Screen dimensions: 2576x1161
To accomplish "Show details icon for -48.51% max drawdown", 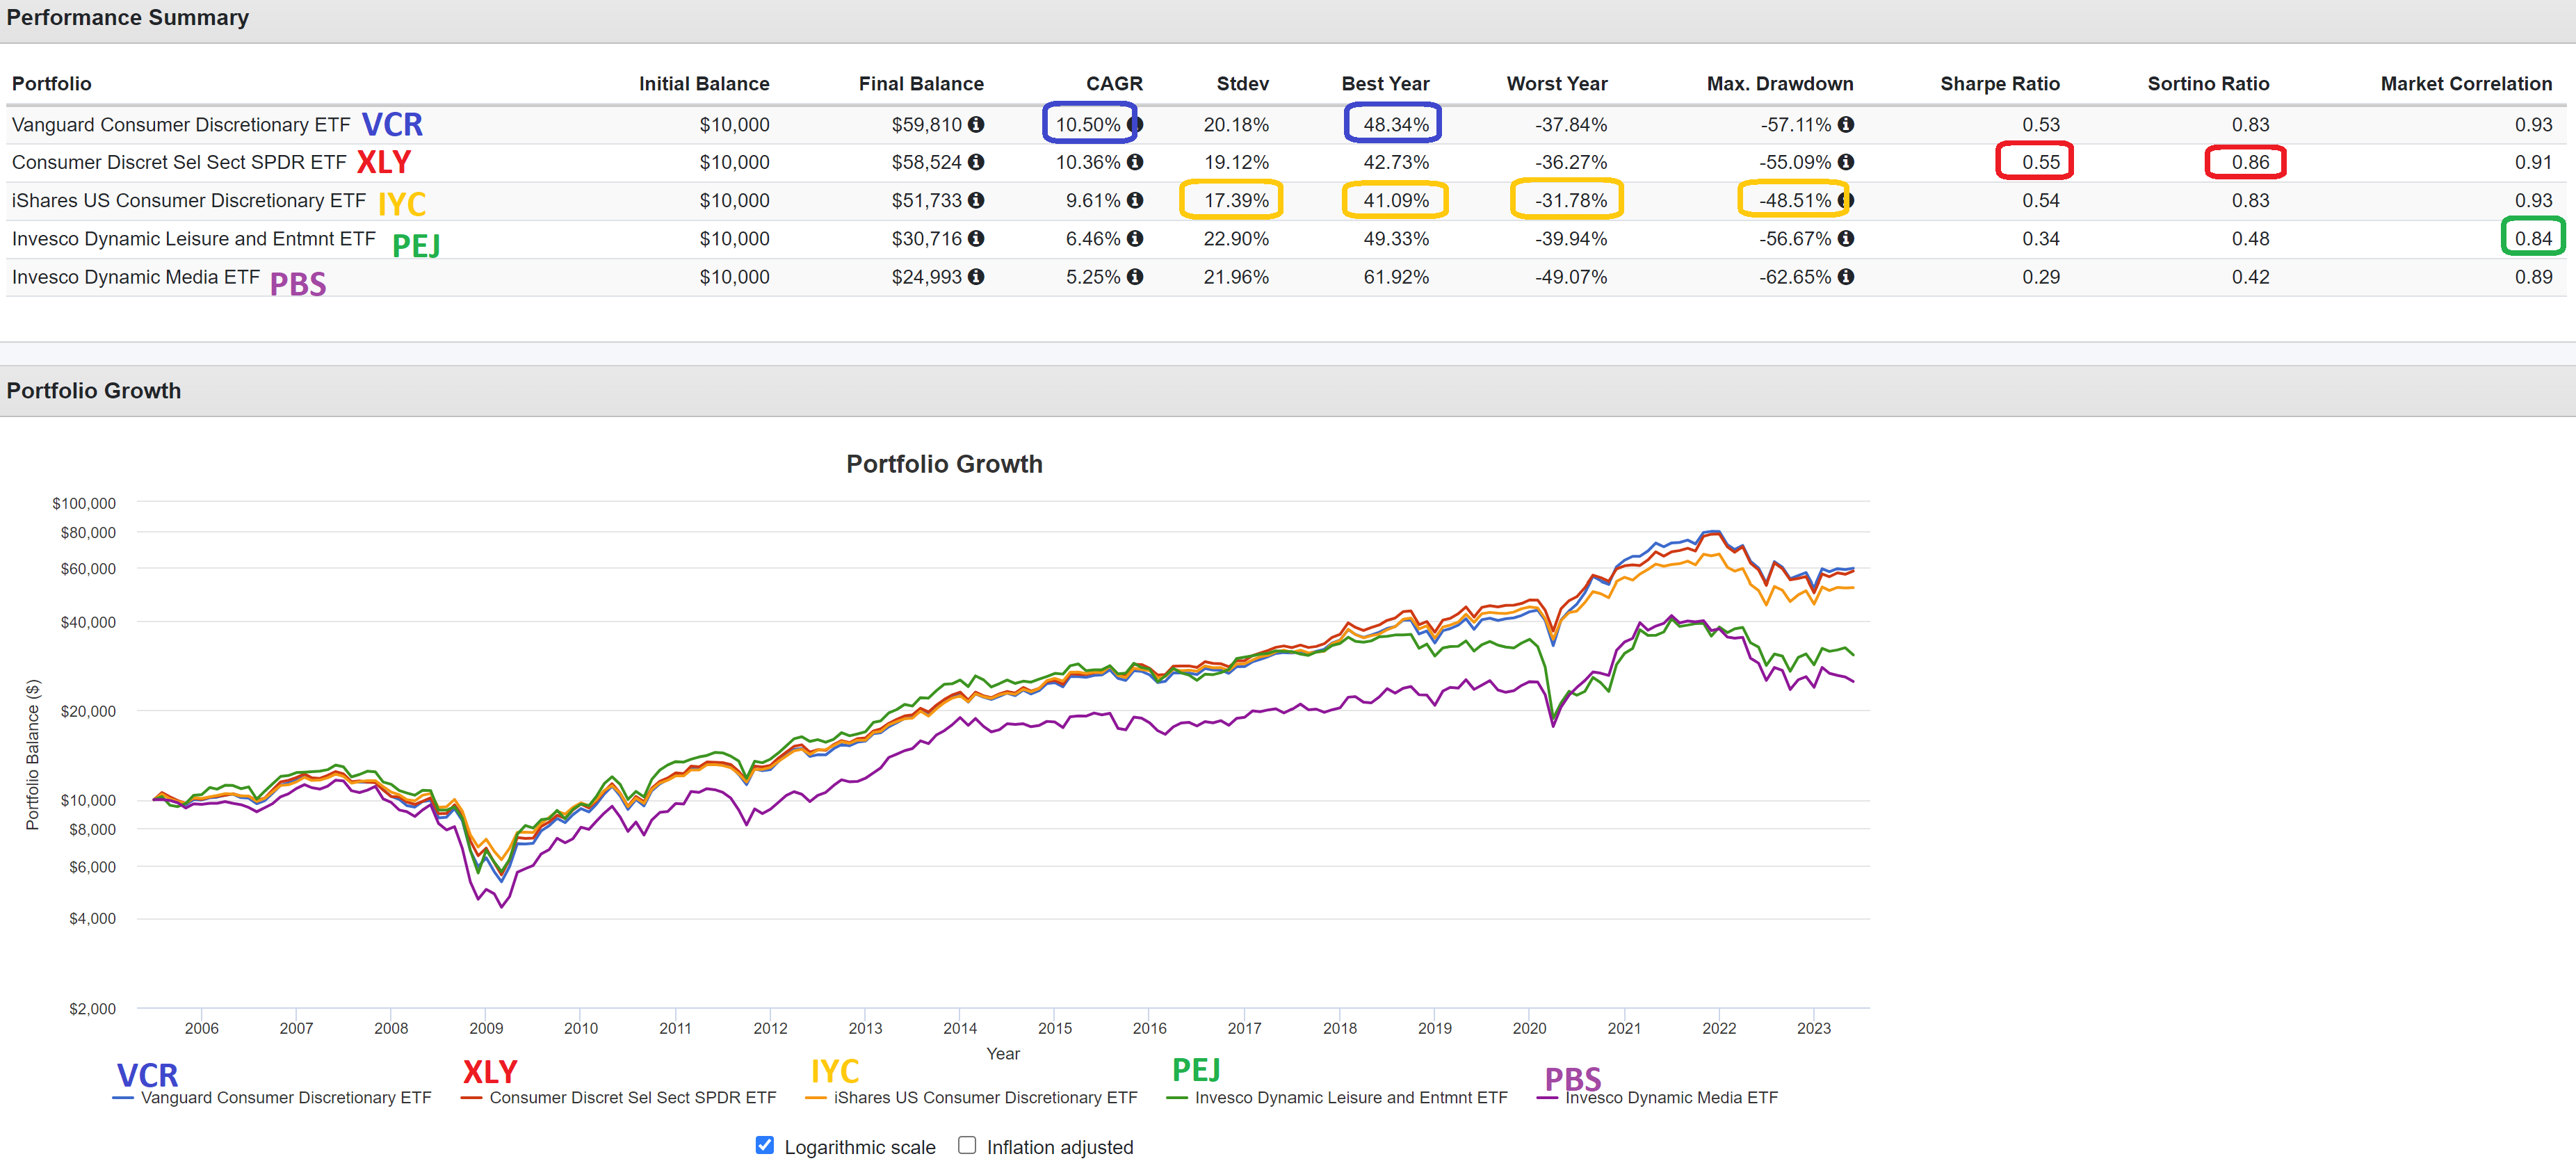I will [1846, 200].
